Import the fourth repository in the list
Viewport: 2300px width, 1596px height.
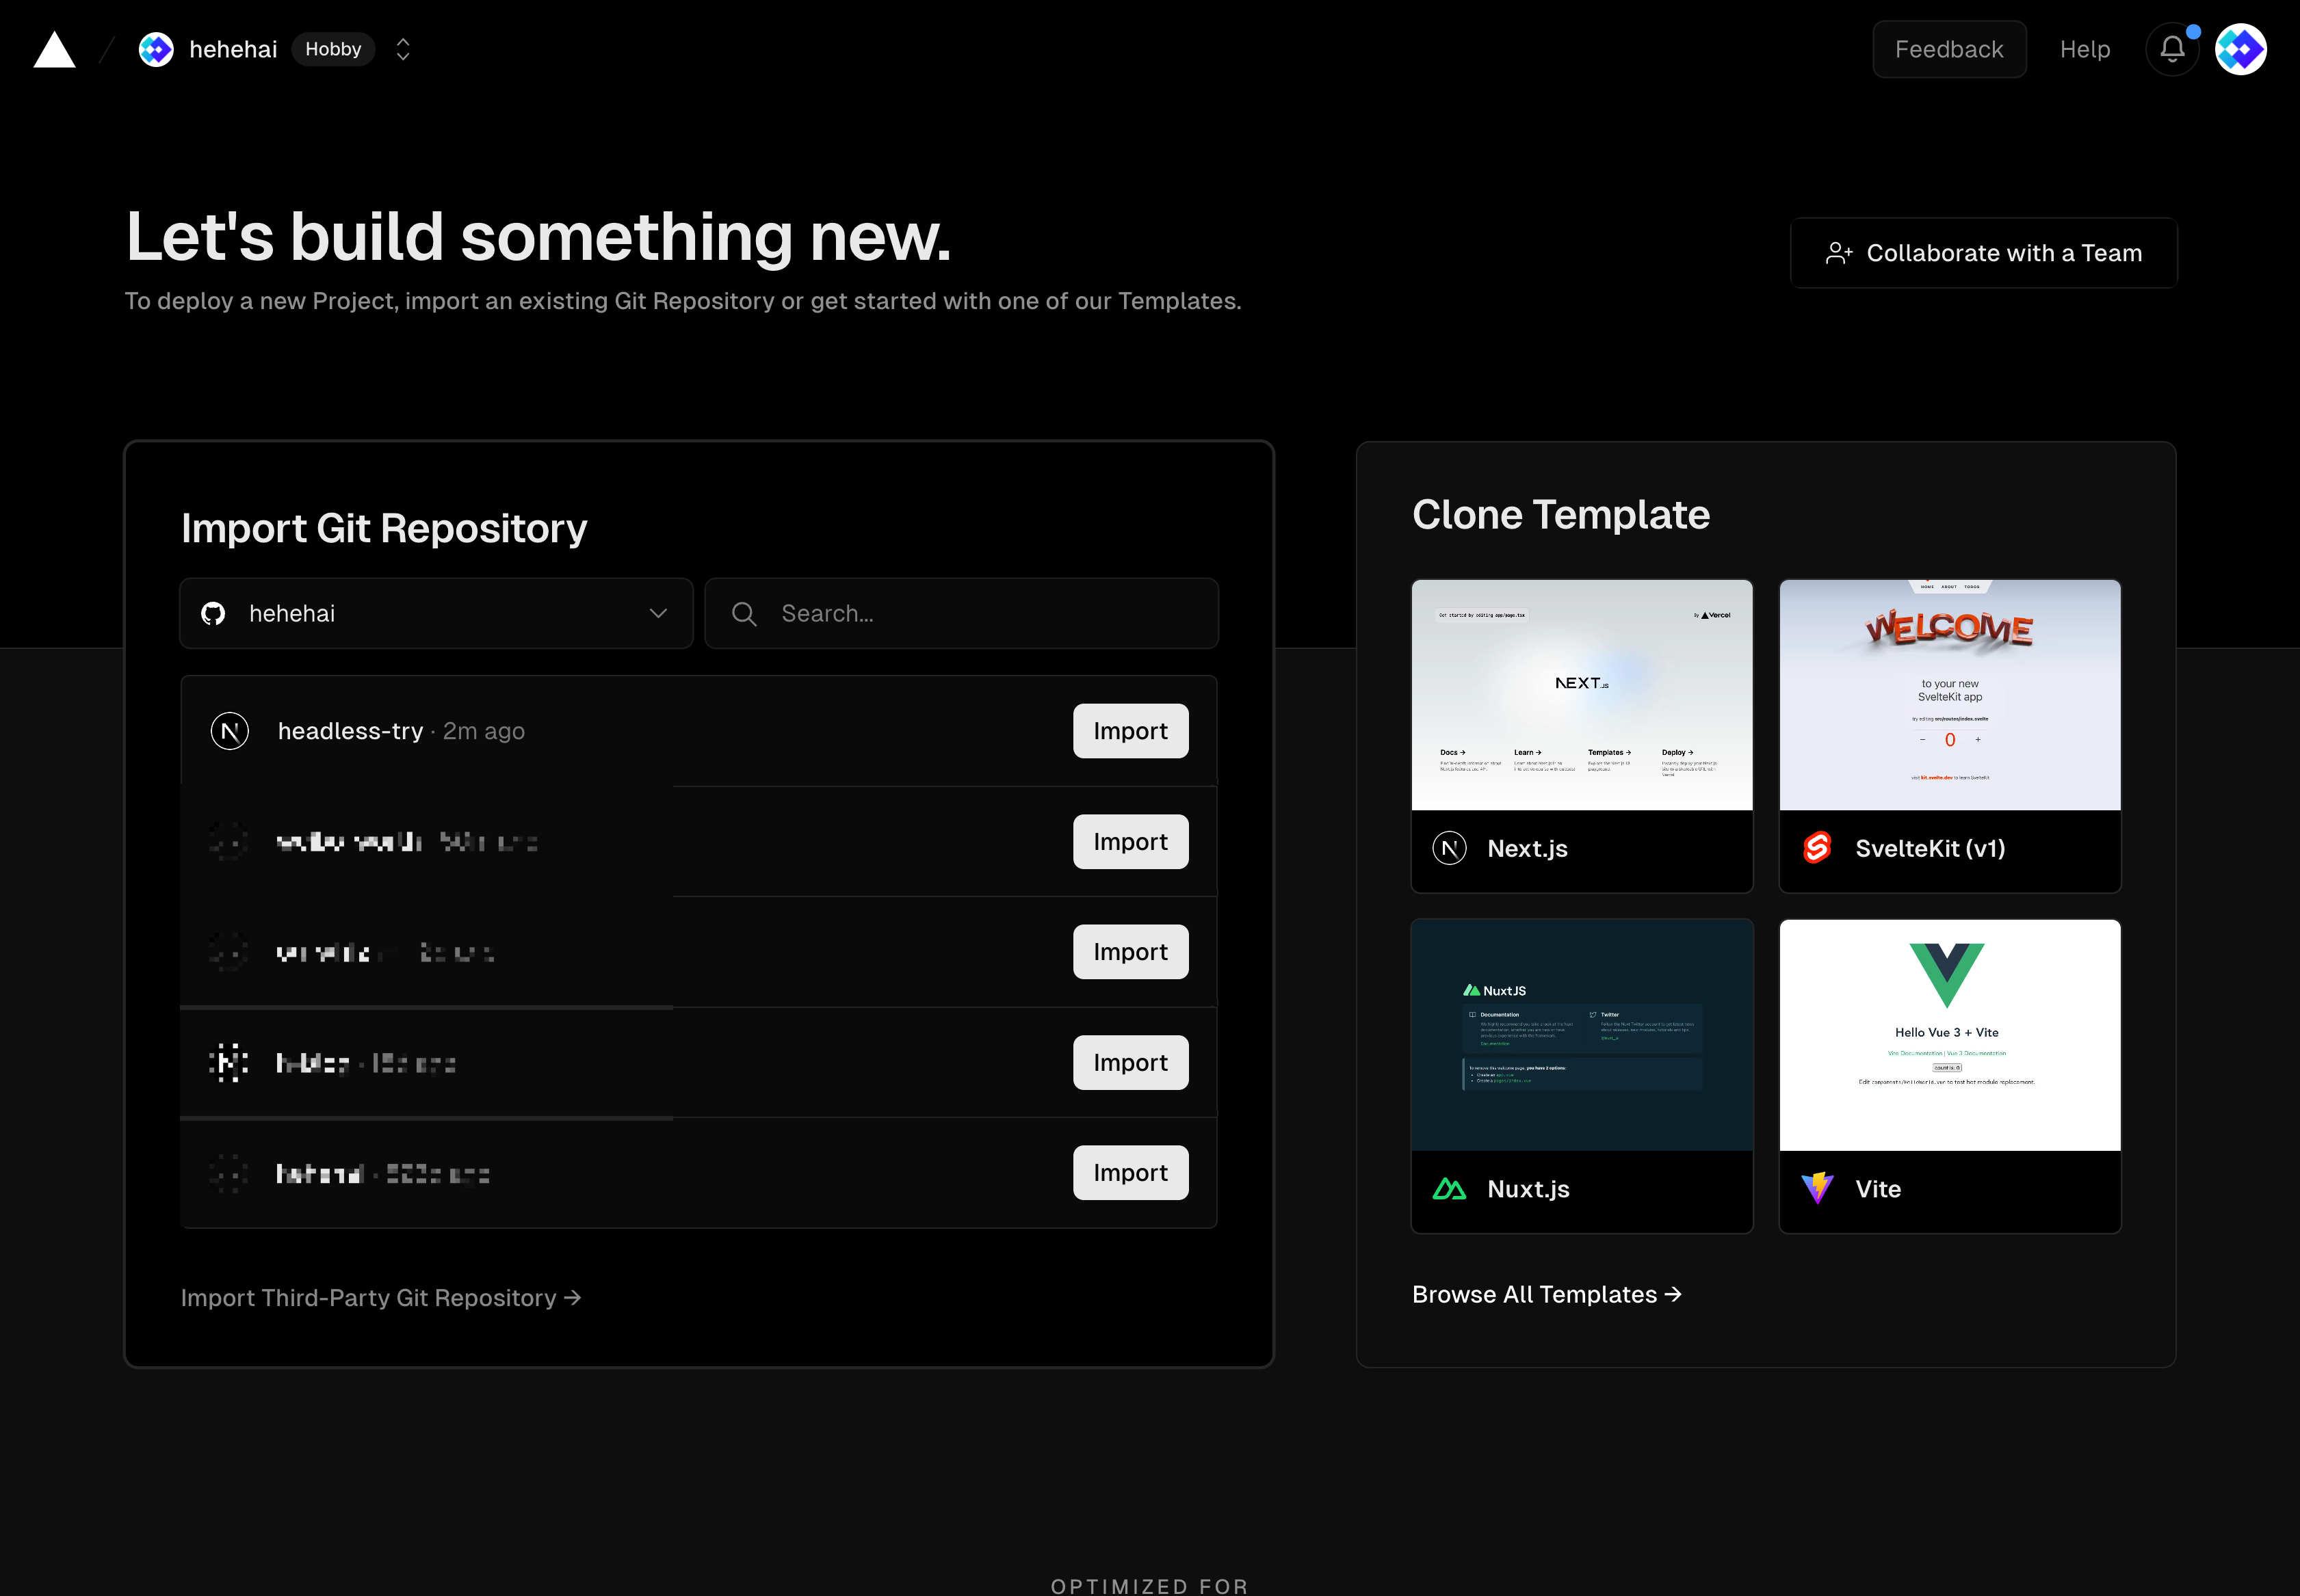point(1130,1062)
